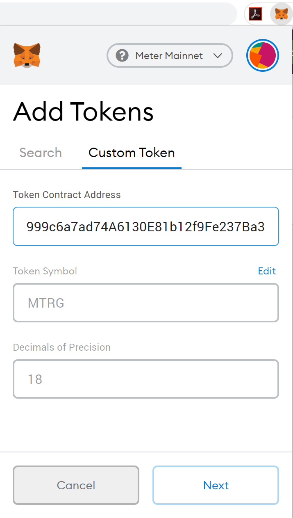Click the Token Symbol label text
The image size is (293, 518).
pos(45,271)
